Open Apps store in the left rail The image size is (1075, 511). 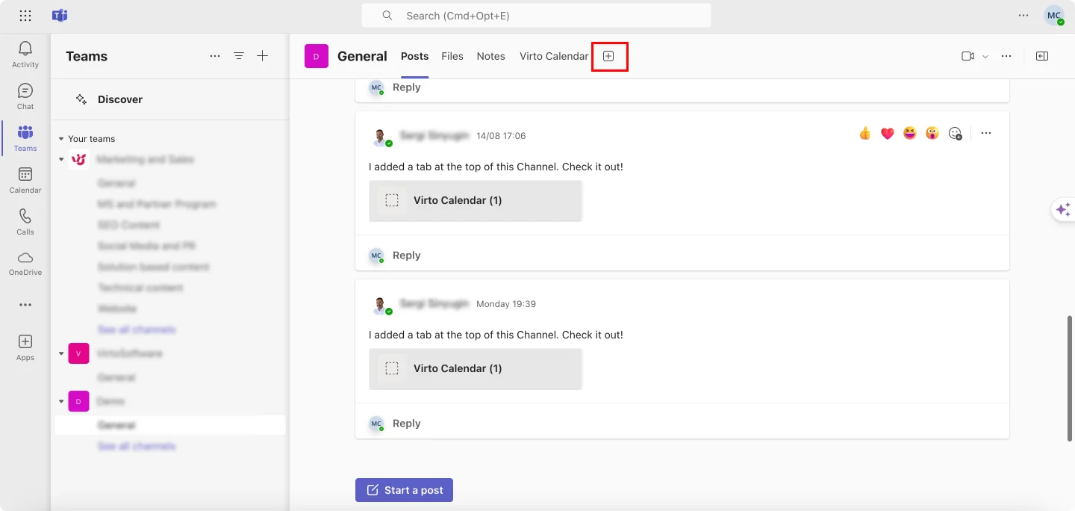point(25,347)
